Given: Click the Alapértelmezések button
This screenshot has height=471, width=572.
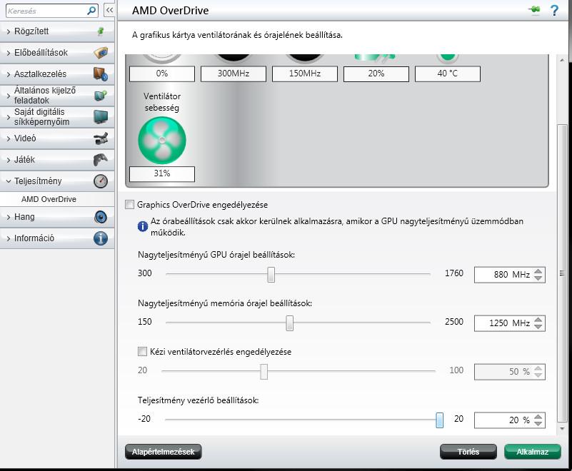Looking at the screenshot, I should point(163,452).
